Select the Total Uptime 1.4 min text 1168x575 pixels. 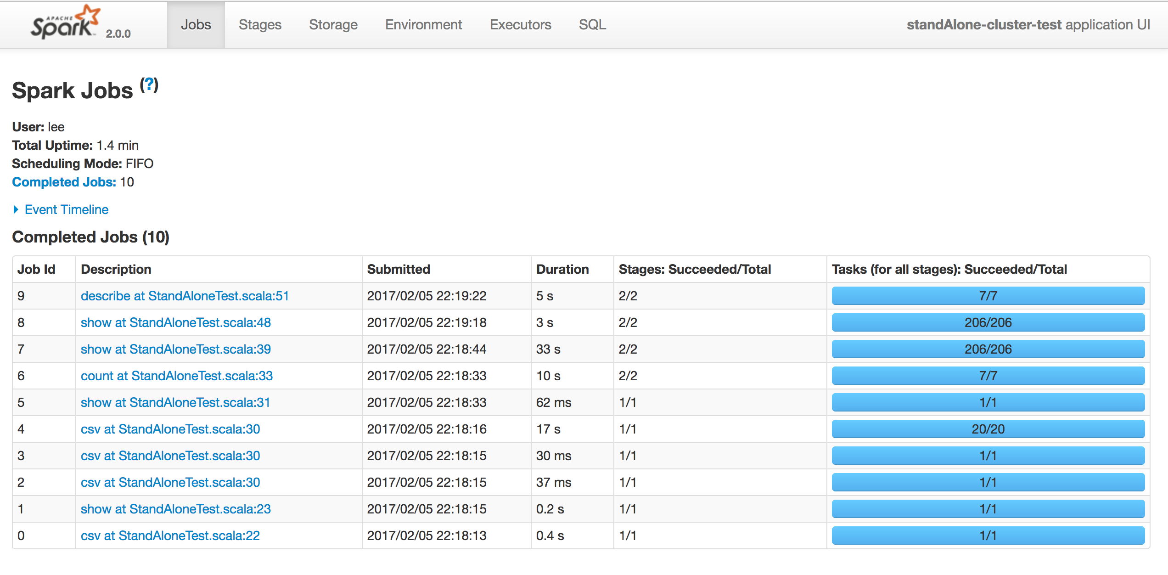75,145
